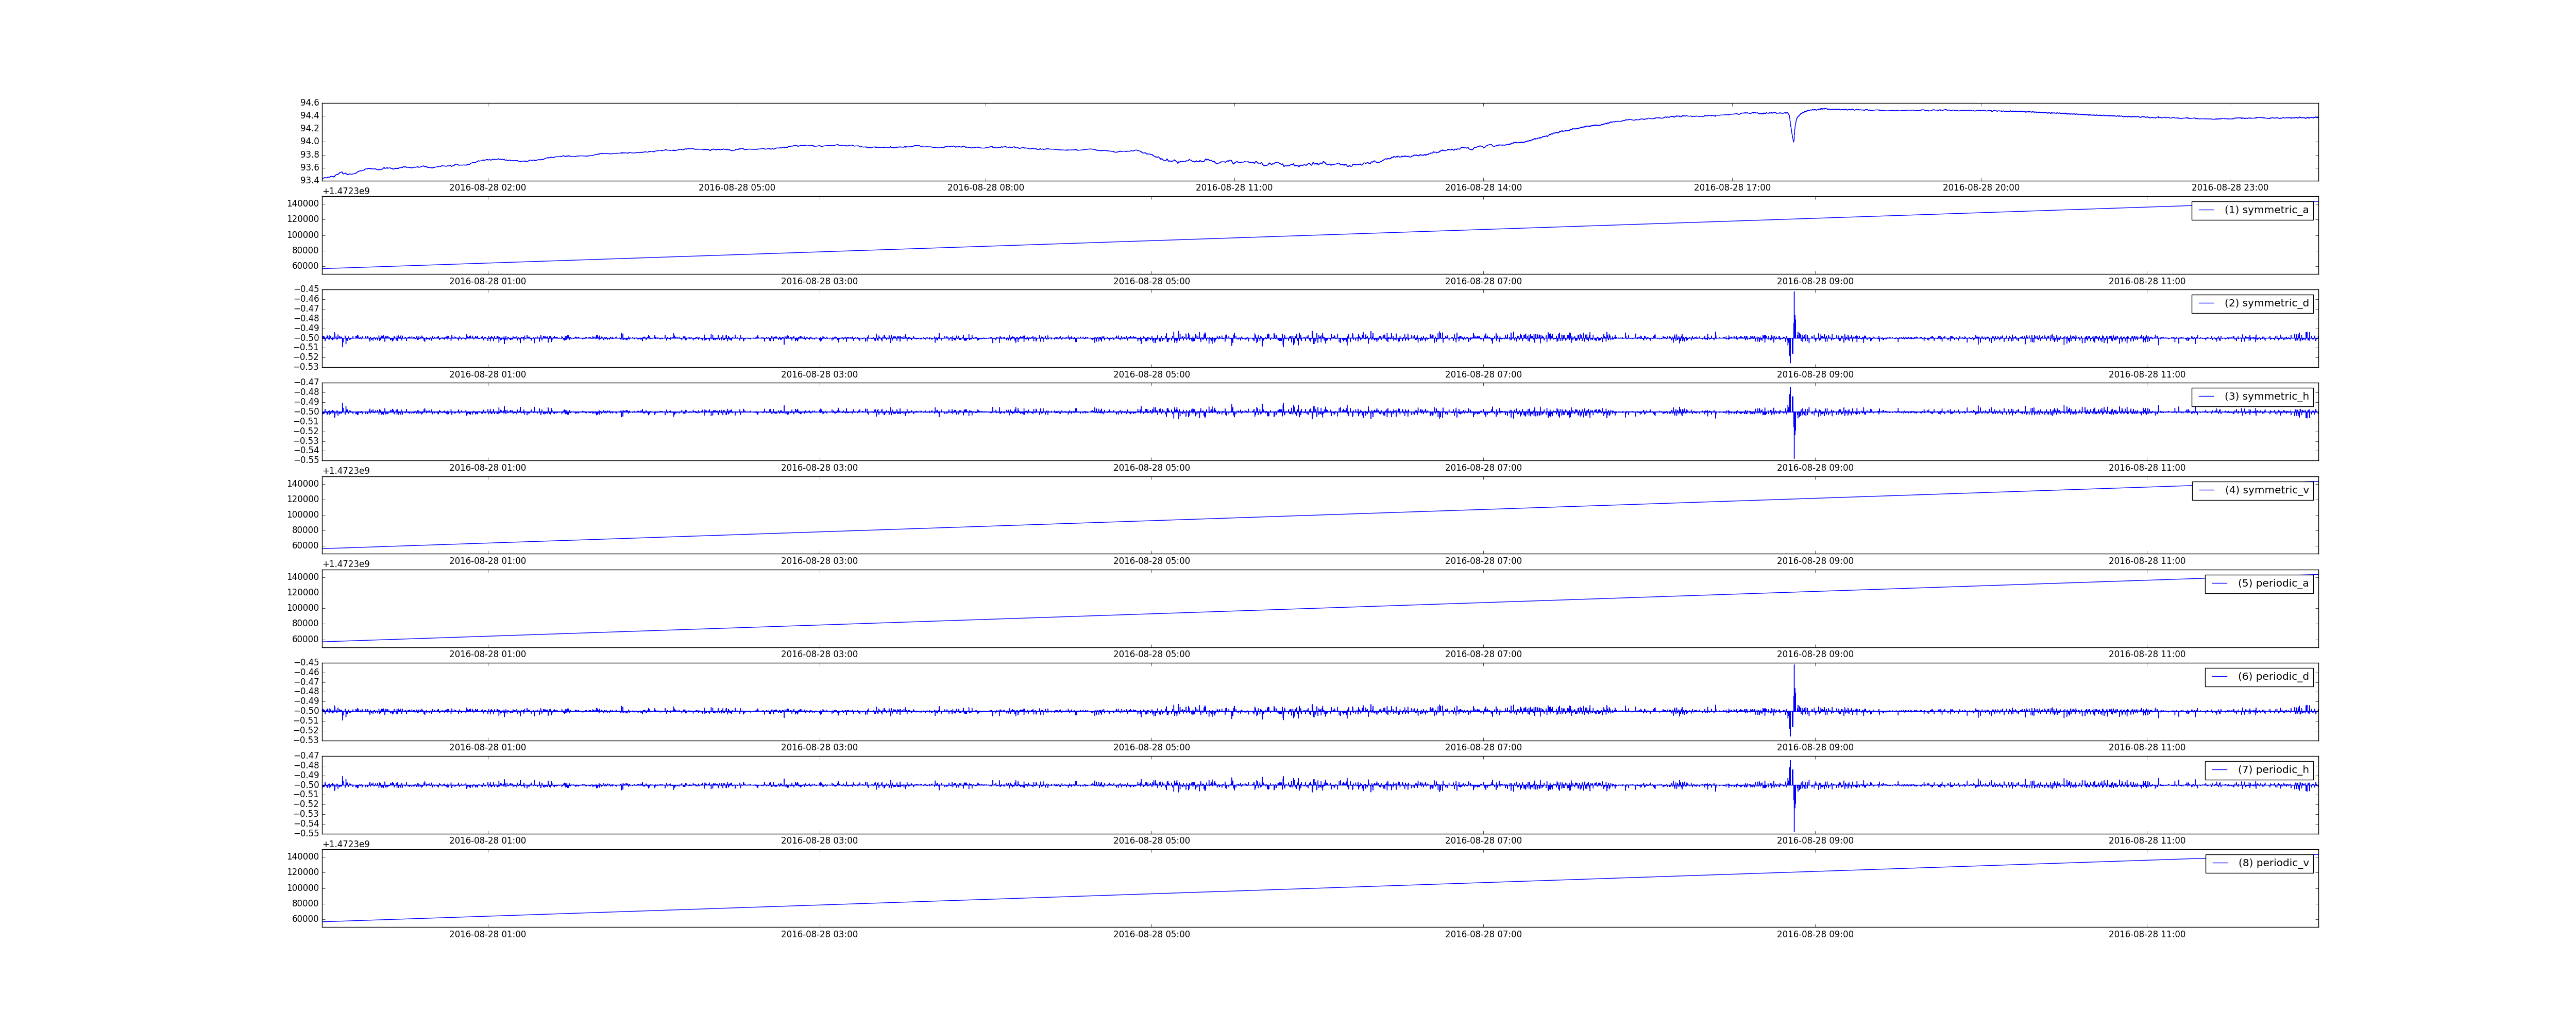The image size is (2576, 1030).
Task: Click the "(4) symmetric_v" legend entry
Action: point(2253,490)
